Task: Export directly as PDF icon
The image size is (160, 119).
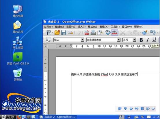Action: coord(87,33)
